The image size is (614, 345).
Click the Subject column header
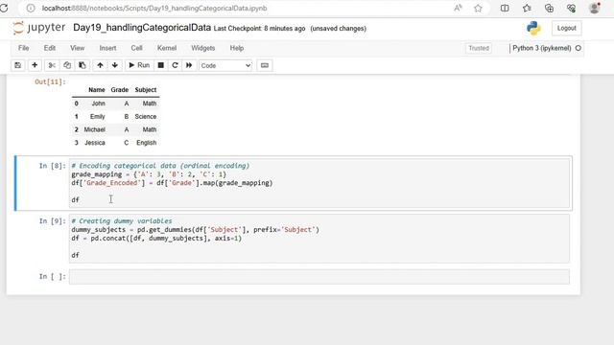tap(146, 90)
